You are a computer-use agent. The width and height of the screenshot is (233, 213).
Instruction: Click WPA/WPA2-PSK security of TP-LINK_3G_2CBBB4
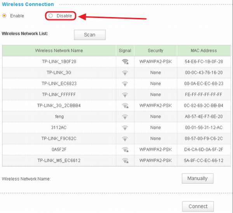click(x=156, y=106)
